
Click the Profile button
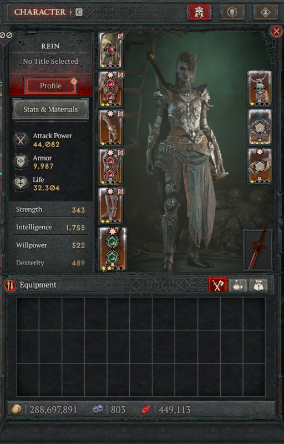(50, 85)
